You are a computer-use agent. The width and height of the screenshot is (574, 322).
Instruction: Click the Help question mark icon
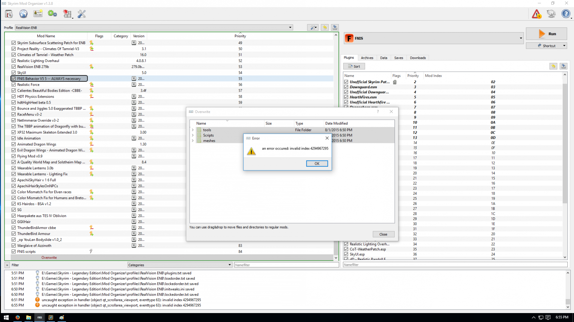(565, 14)
